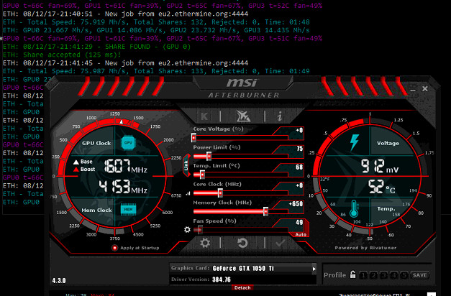Screen dimensions: 451x296
Task: Close the Afterburner window
Action: (x=425, y=89)
